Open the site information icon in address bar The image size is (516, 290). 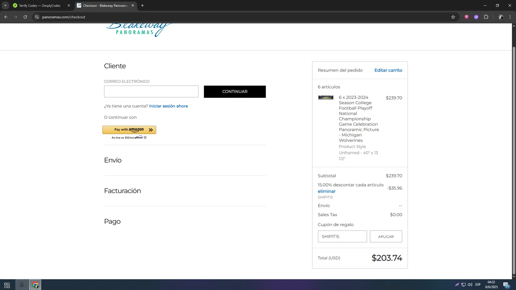pyautogui.click(x=37, y=17)
